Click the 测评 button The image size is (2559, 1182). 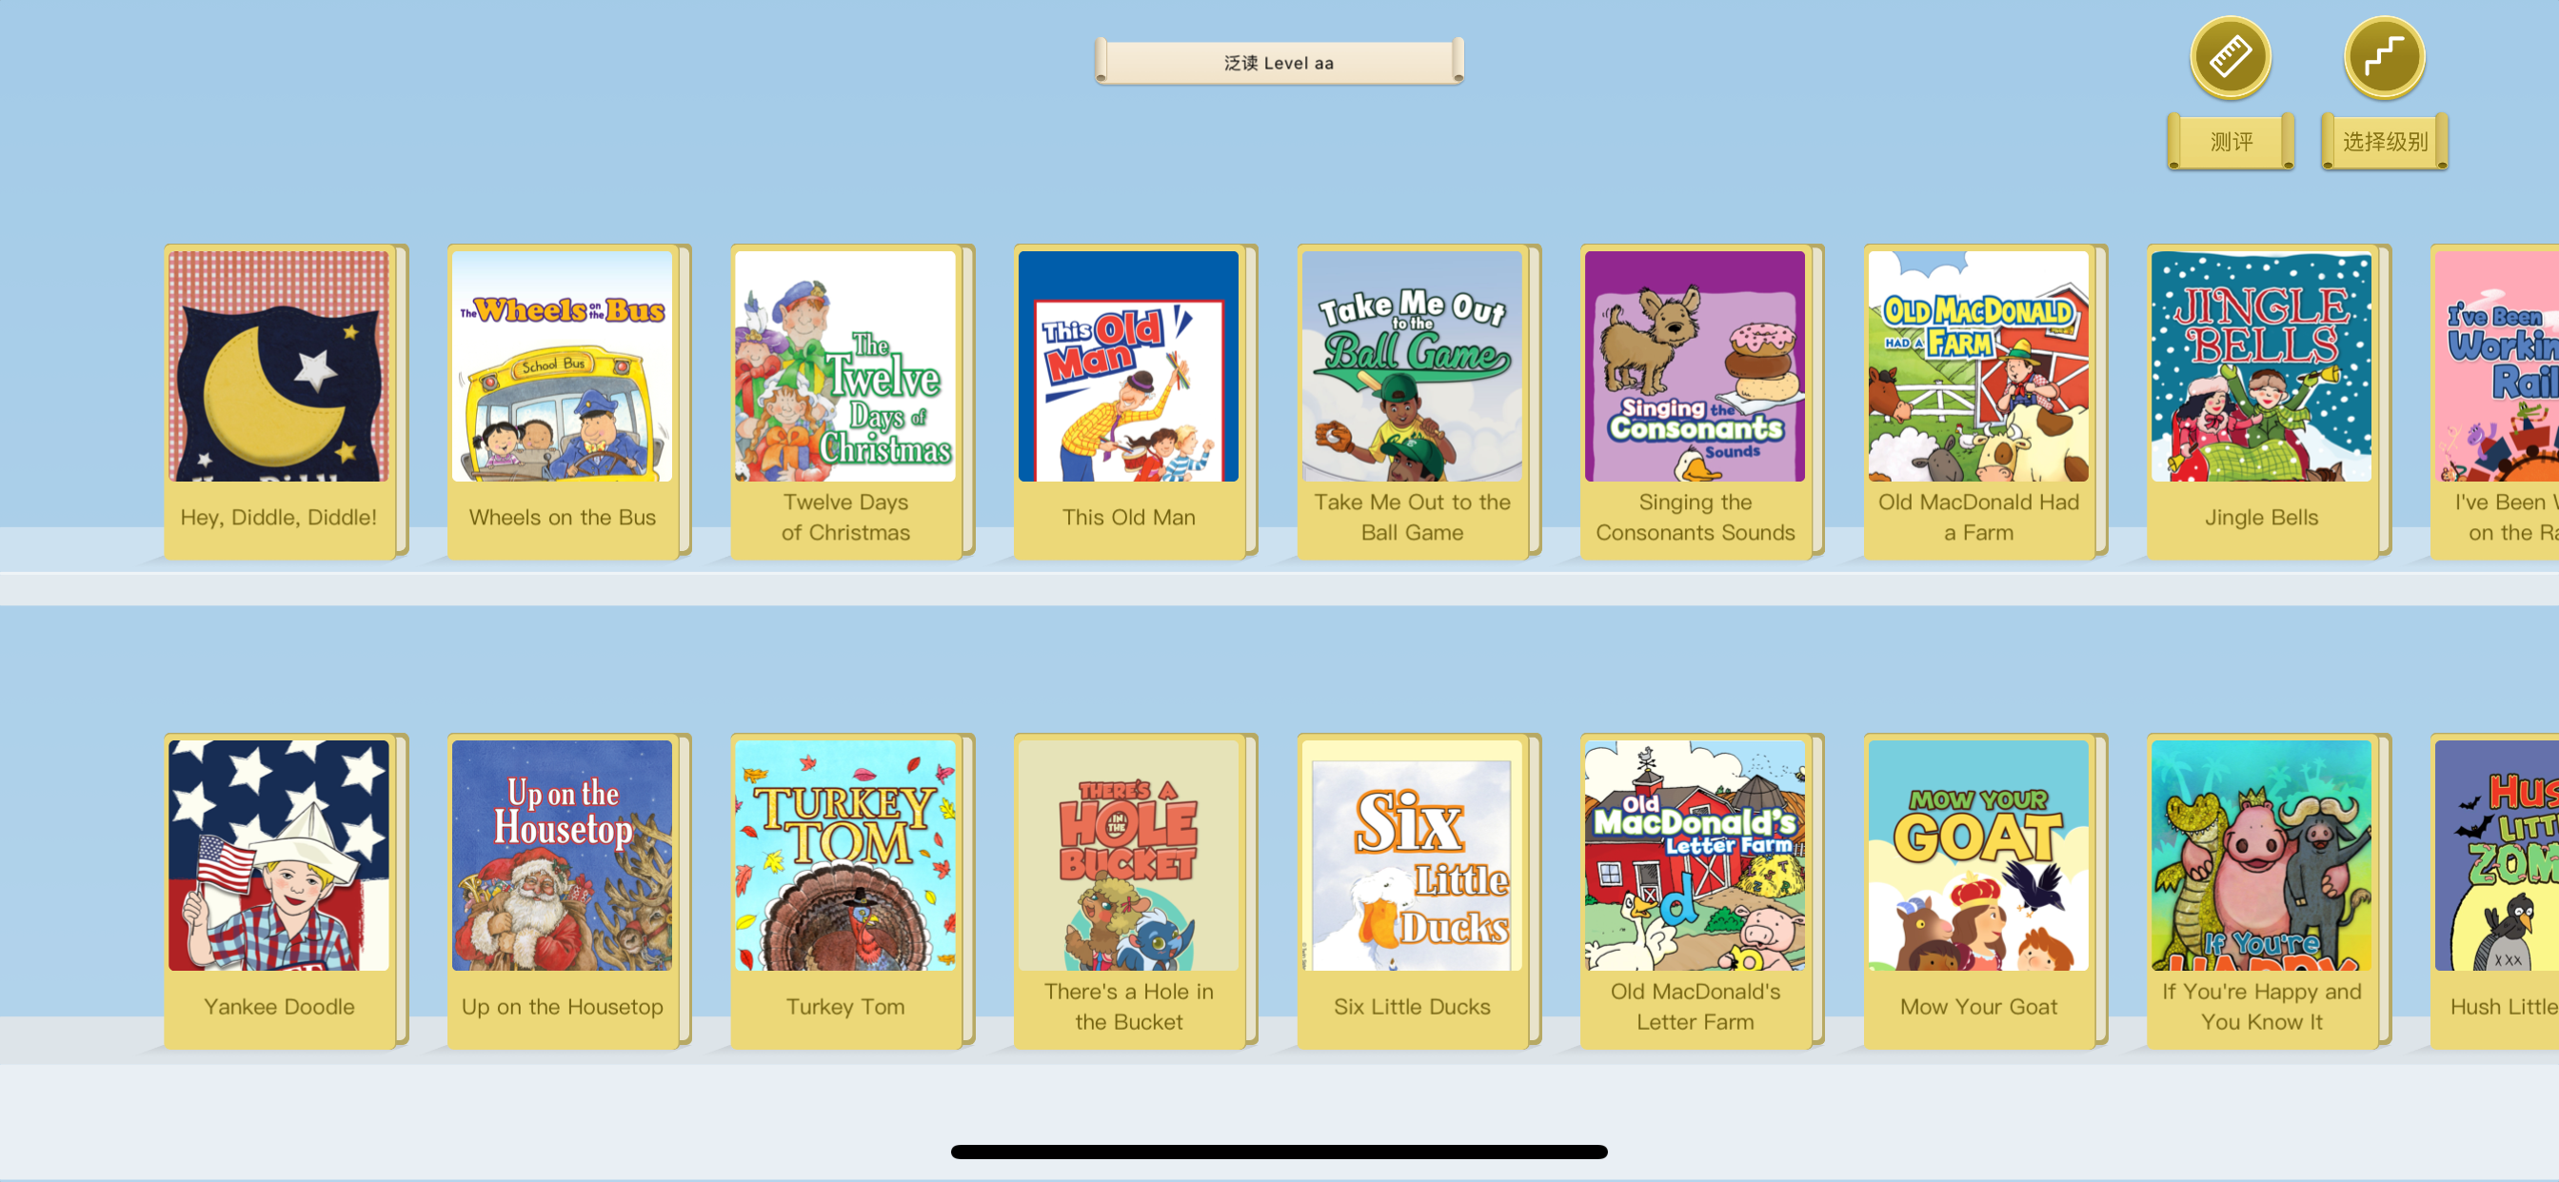[2232, 141]
